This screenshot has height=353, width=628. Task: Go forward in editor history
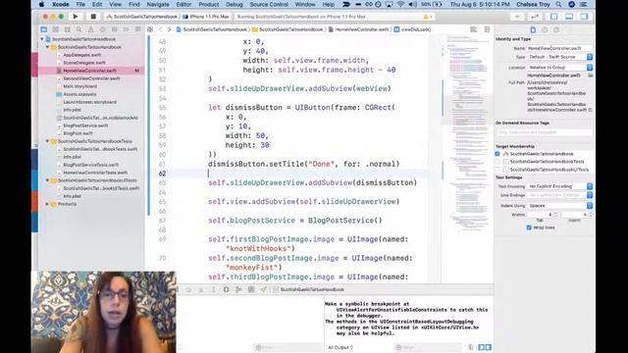pyautogui.click(x=169, y=29)
